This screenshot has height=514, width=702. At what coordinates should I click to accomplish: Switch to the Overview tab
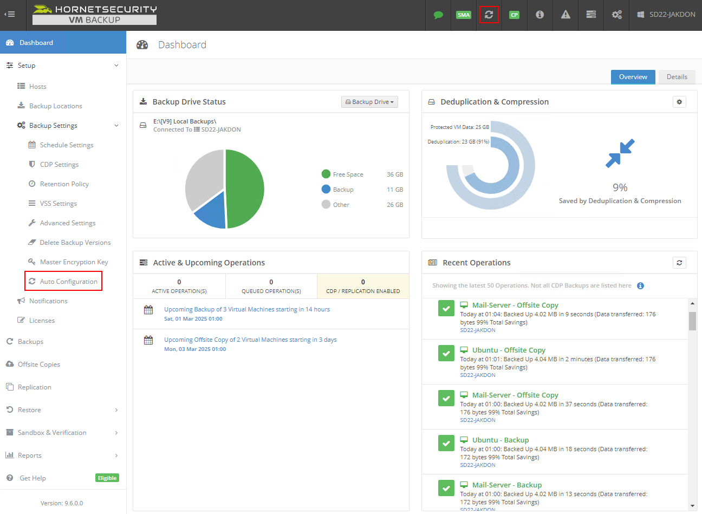click(633, 77)
